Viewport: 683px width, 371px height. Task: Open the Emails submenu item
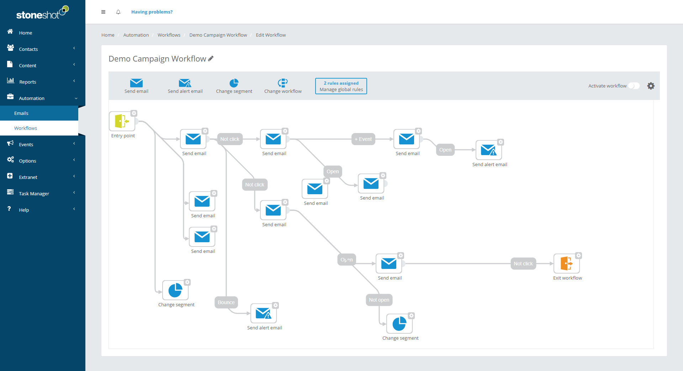[21, 113]
